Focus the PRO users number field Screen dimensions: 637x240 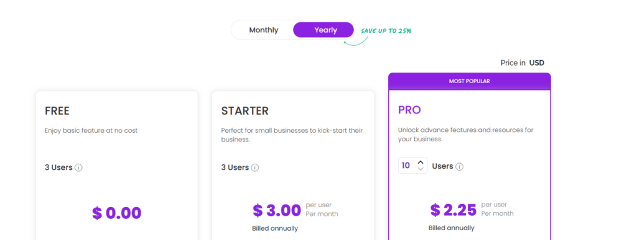pos(413,166)
